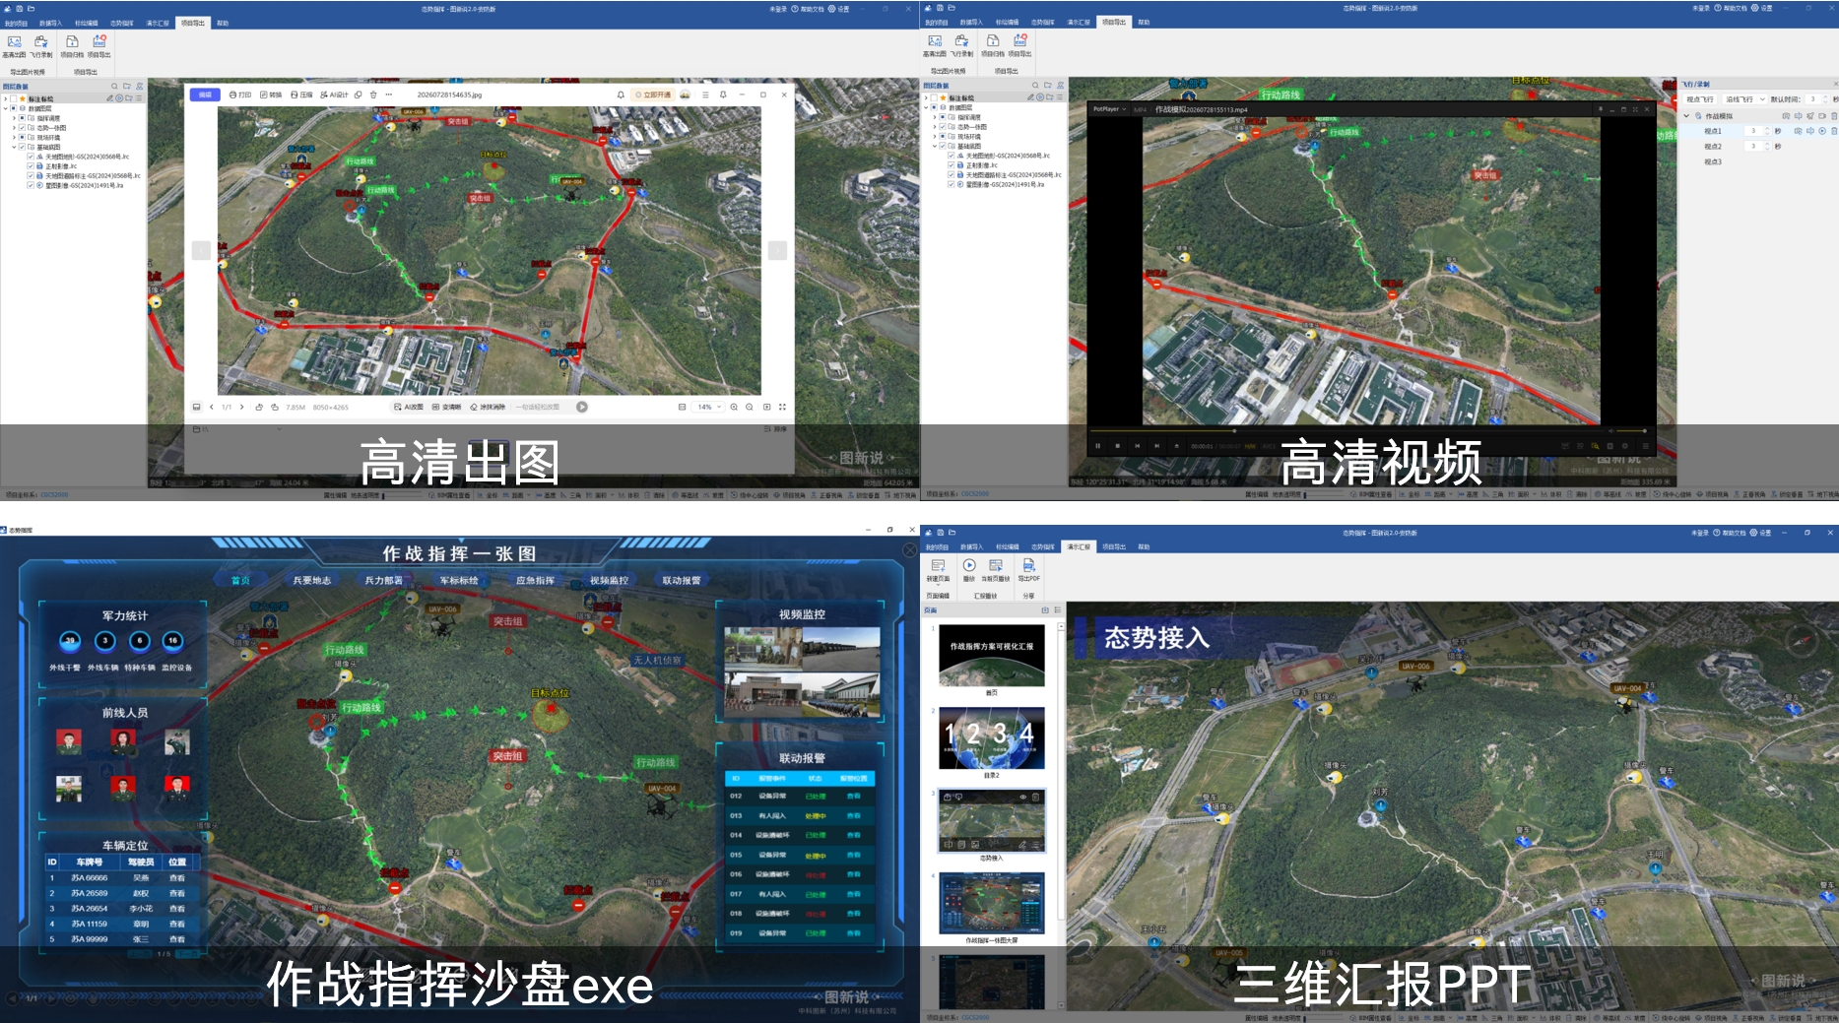1839x1023 pixels.
Task: Open 联动报警 tab in the command dashboard
Action: [682, 581]
